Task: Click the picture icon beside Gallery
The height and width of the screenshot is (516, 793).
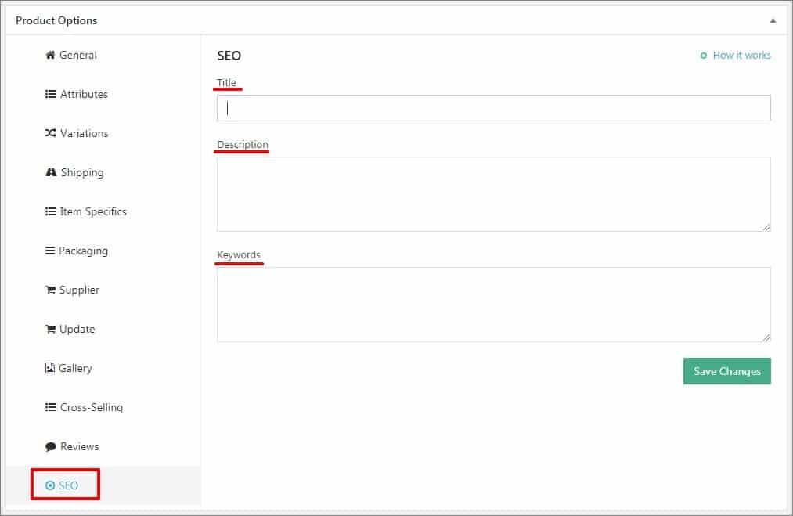Action: click(x=49, y=368)
